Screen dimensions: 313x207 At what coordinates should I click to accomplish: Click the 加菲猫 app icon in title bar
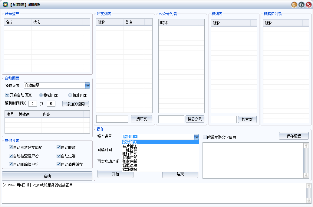point(5,5)
